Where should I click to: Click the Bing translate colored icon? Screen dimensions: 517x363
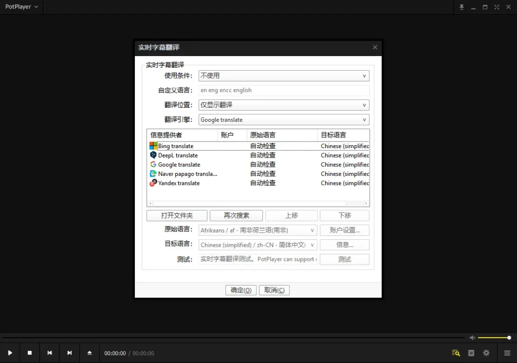click(153, 146)
